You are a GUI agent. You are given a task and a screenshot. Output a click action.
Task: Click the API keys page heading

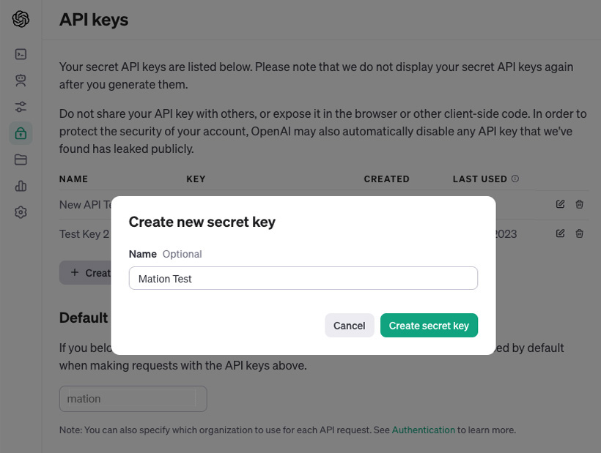pyautogui.click(x=94, y=20)
